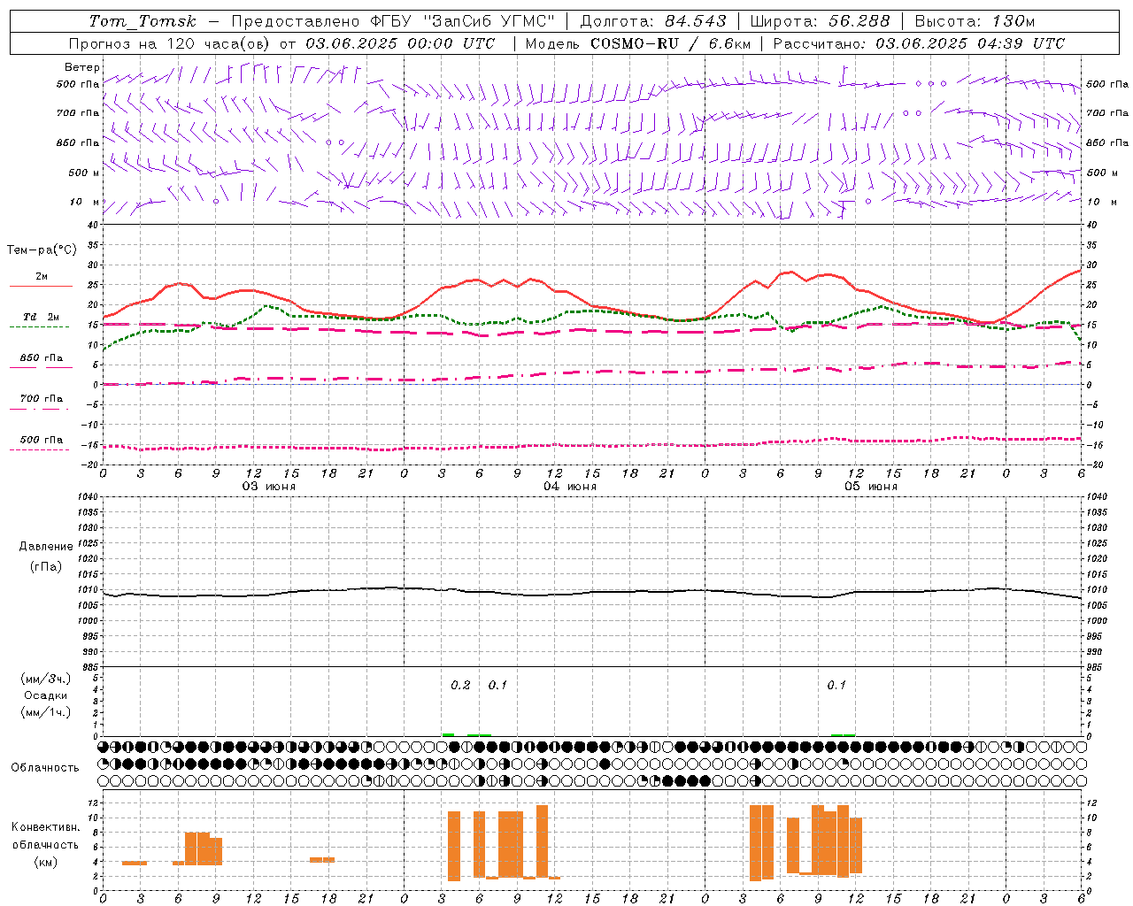Click the Долгота: 84.543 value
The height and width of the screenshot is (906, 1133).
click(653, 21)
